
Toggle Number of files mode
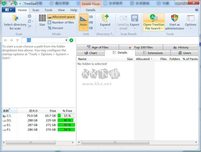click(x=61, y=22)
